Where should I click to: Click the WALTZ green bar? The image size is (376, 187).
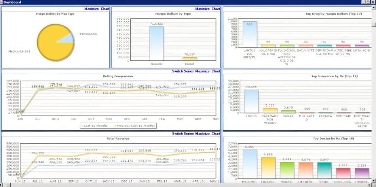pos(287,170)
